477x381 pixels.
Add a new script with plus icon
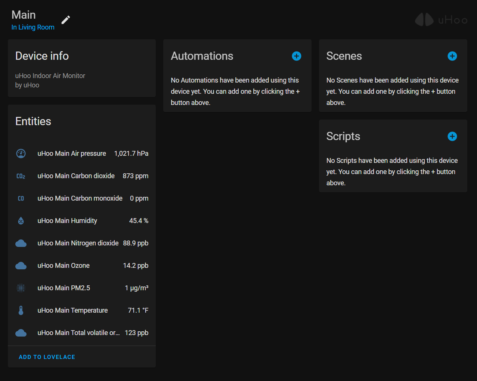(x=452, y=136)
